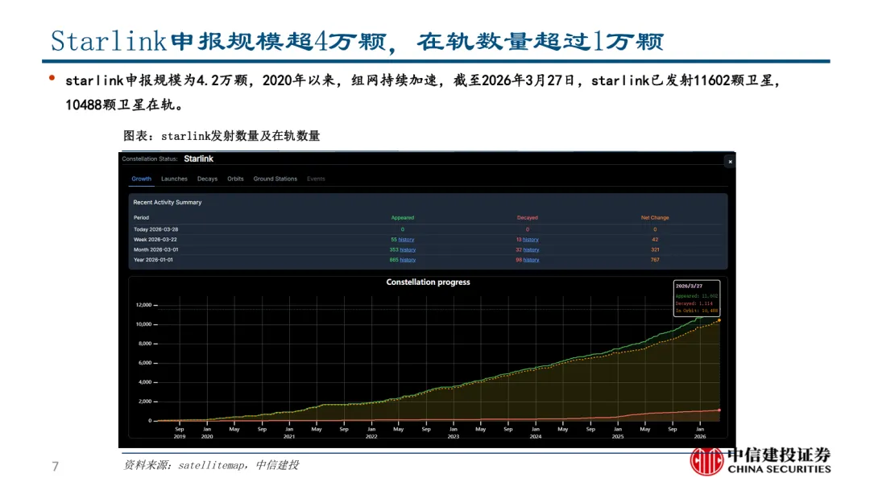Screen dimensions: 870x486
Task: Open Month decayed history link
Action: click(x=531, y=250)
